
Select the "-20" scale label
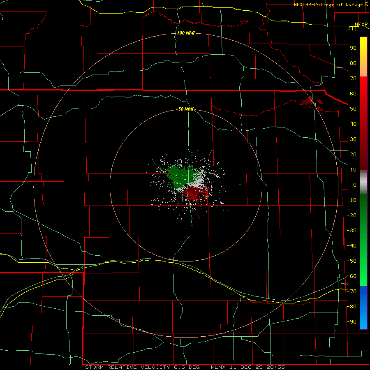[351, 215]
